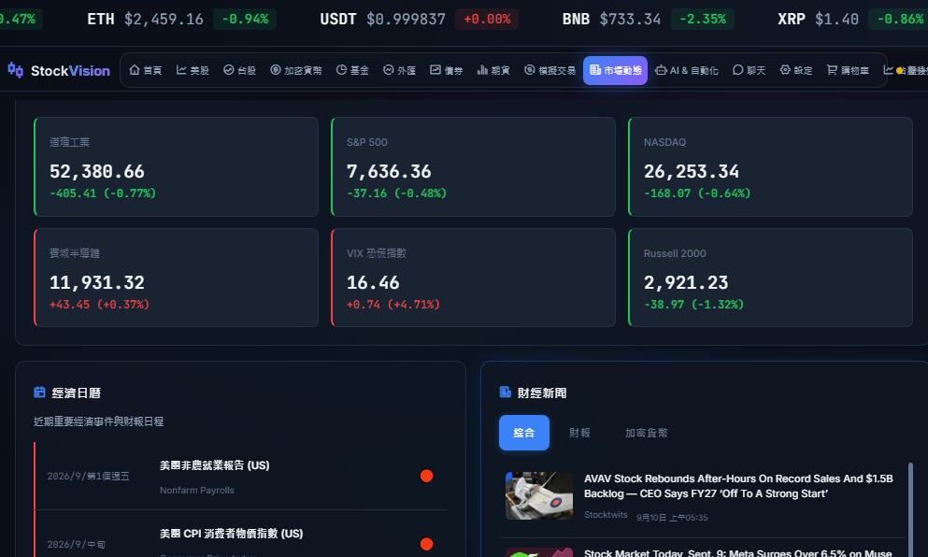The height and width of the screenshot is (557, 928).
Task: Open the 聊天 chat nav item
Action: [749, 70]
